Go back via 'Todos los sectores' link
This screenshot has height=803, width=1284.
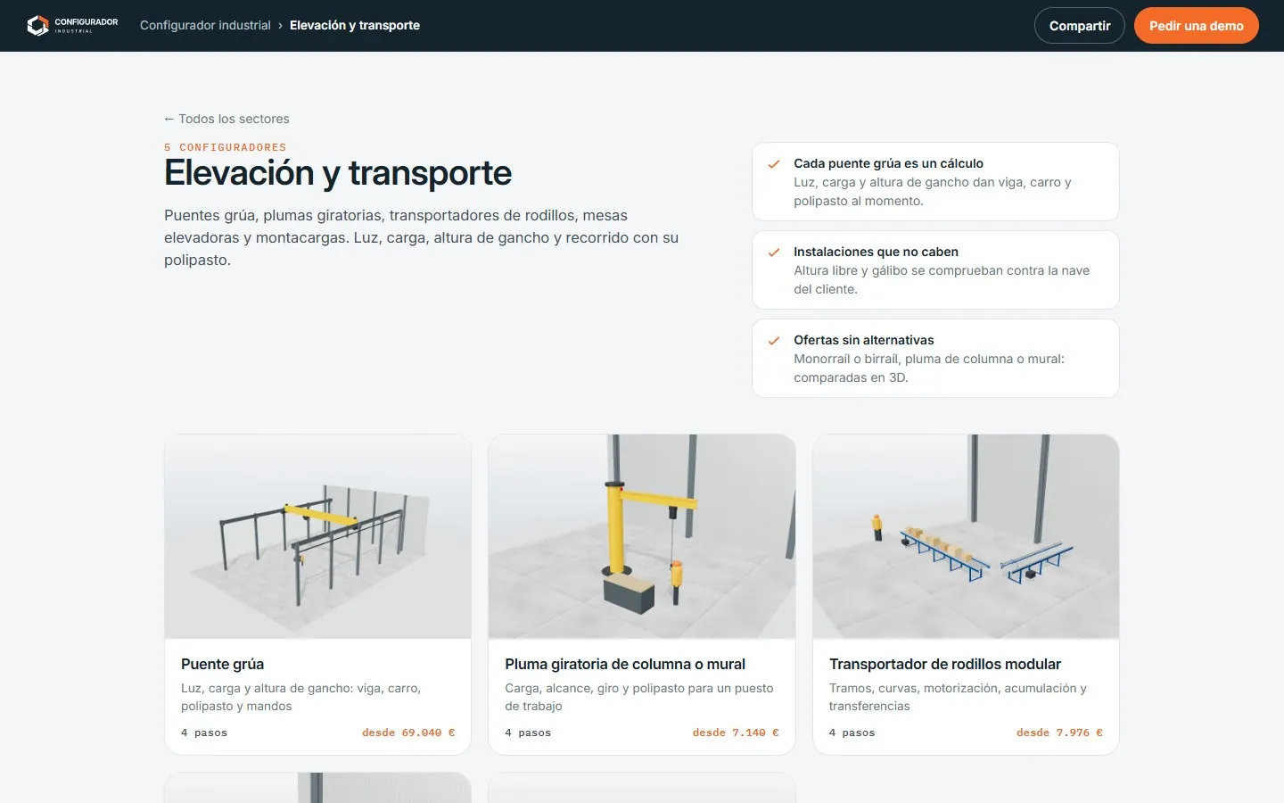coord(226,119)
